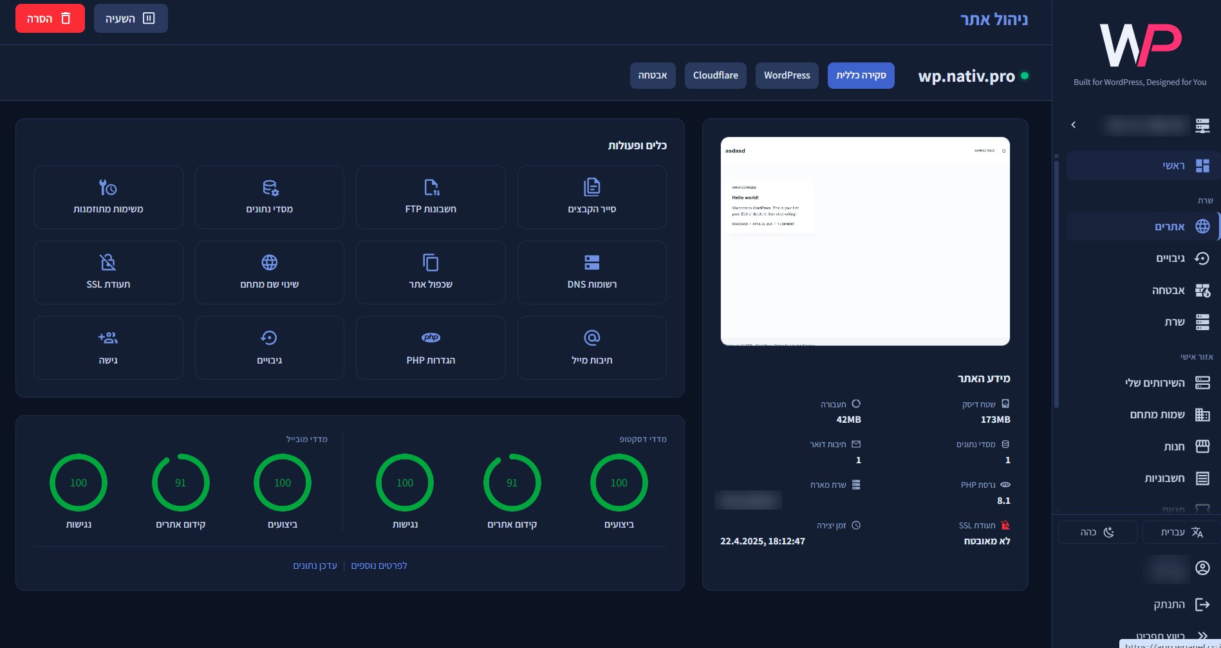Expand server selector chevron in sidebar
1221x648 pixels.
[x=1073, y=125]
